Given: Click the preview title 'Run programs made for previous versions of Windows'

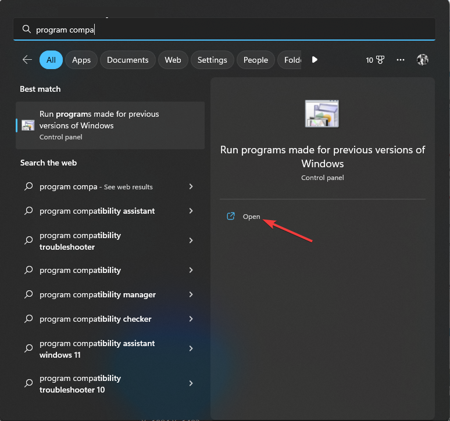Looking at the screenshot, I should pos(323,157).
